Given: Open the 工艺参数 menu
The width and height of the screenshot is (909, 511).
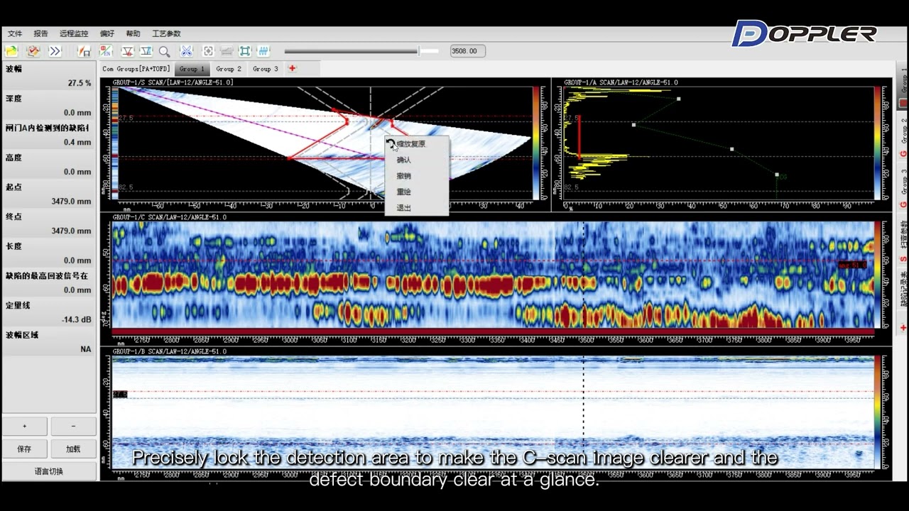Looking at the screenshot, I should (166, 33).
